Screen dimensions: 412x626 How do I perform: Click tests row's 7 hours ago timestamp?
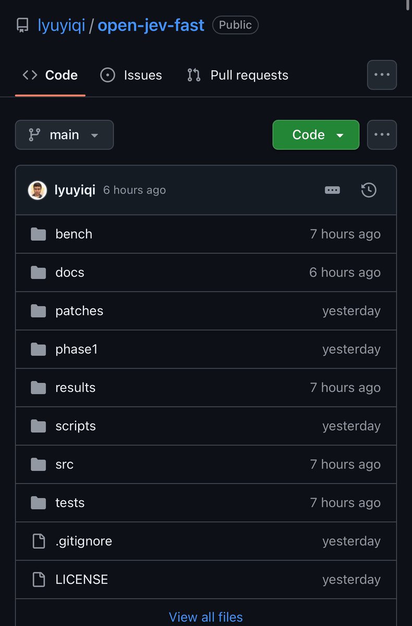[x=345, y=503]
